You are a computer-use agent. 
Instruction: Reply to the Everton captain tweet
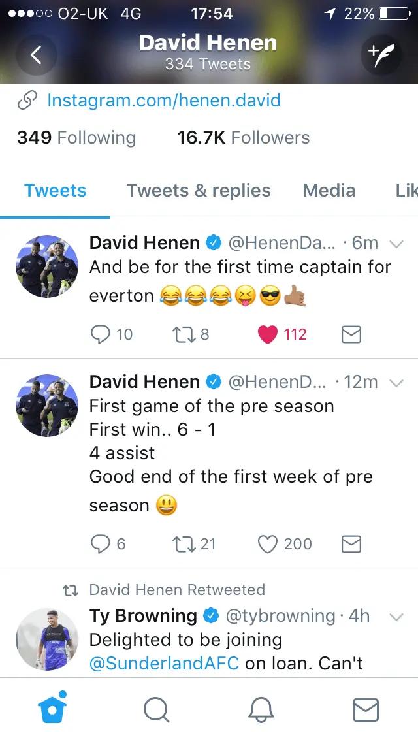click(101, 335)
